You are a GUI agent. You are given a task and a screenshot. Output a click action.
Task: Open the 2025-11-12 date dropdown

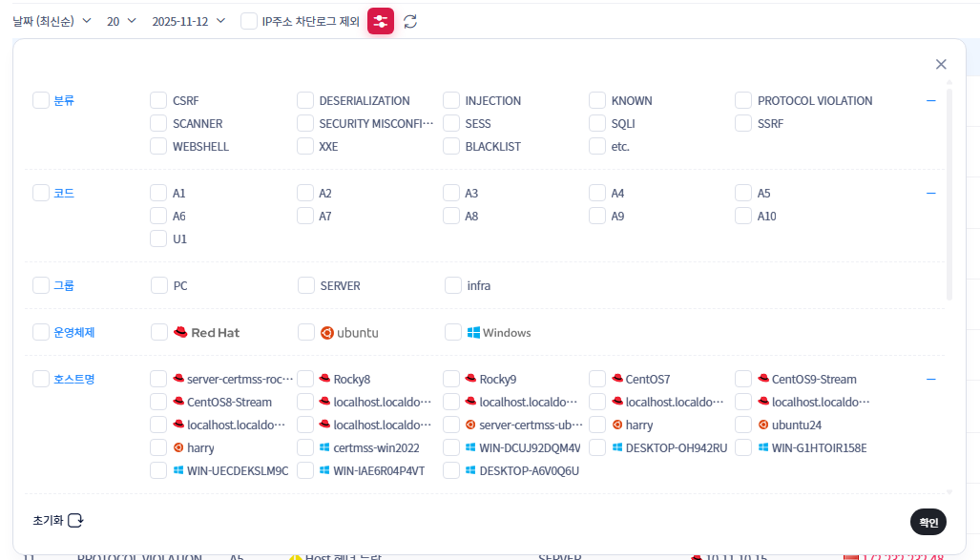pos(189,21)
